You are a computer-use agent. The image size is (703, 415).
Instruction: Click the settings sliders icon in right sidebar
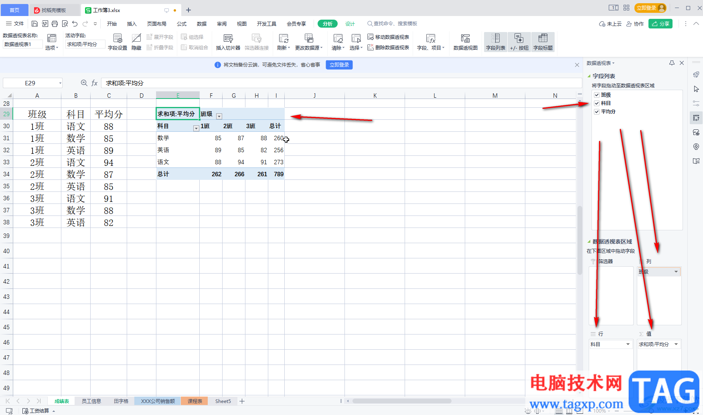[696, 103]
